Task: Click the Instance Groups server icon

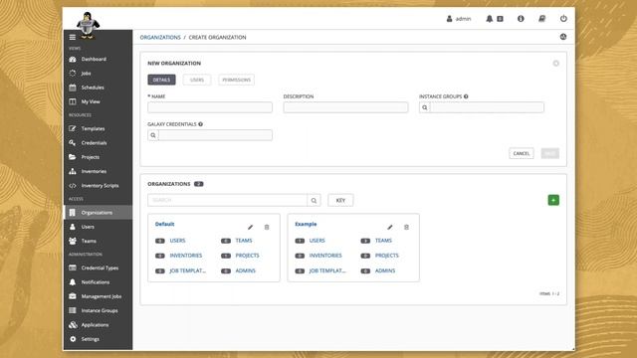Action: pyautogui.click(x=73, y=310)
